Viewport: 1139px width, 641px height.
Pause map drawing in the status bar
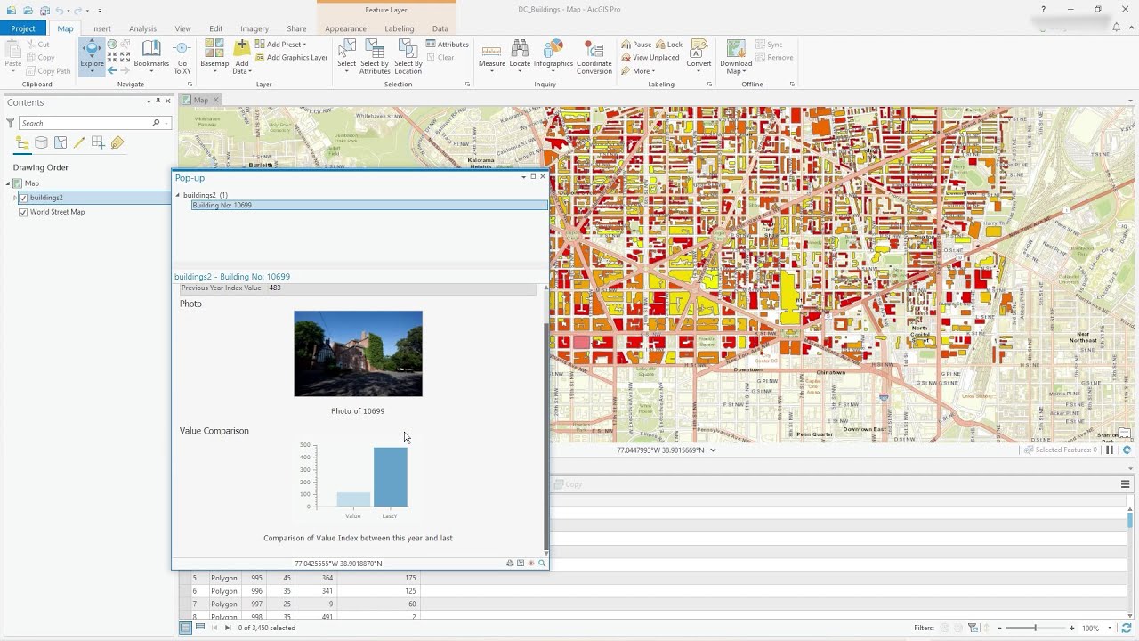1110,450
